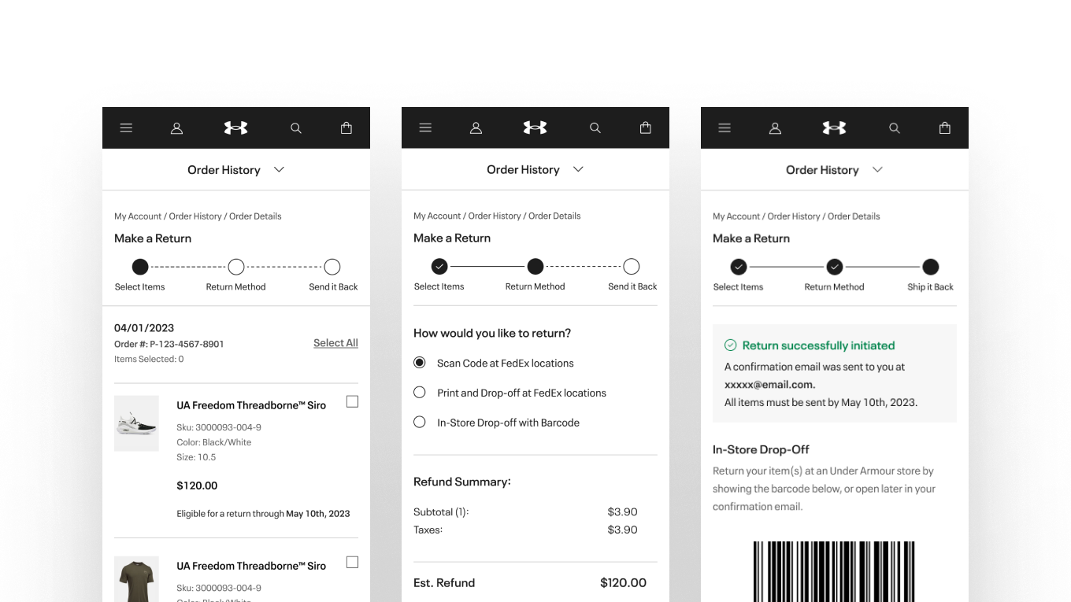The width and height of the screenshot is (1071, 602).
Task: Open hamburger menu on third phone screen
Action: [724, 127]
